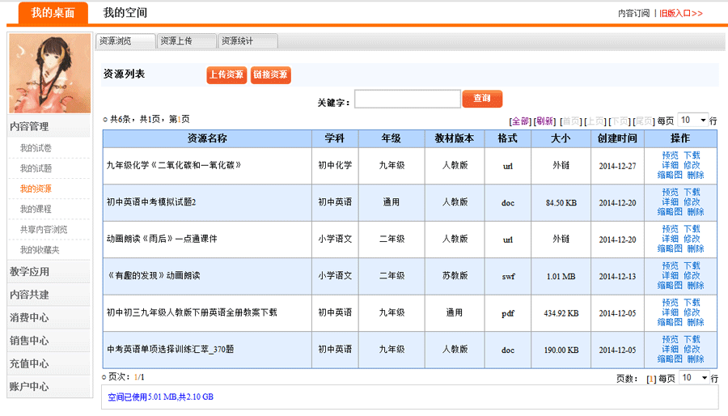Click the 关键字 search input field
Viewport: 728px width, 416px height.
408,99
